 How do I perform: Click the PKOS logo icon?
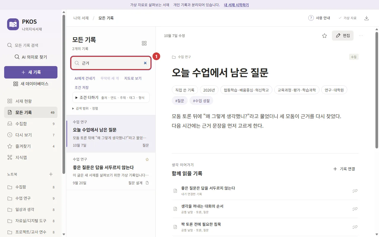(13, 24)
